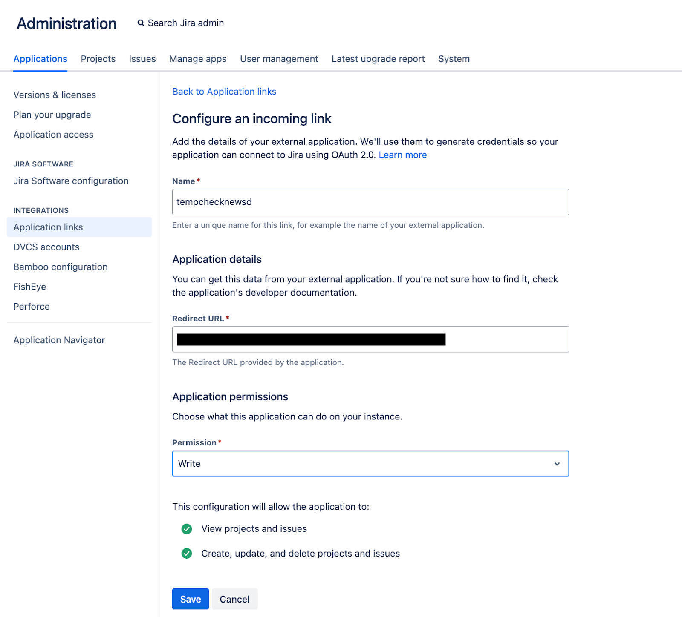
Task: Open Application Navigator in sidebar
Action: coord(59,340)
